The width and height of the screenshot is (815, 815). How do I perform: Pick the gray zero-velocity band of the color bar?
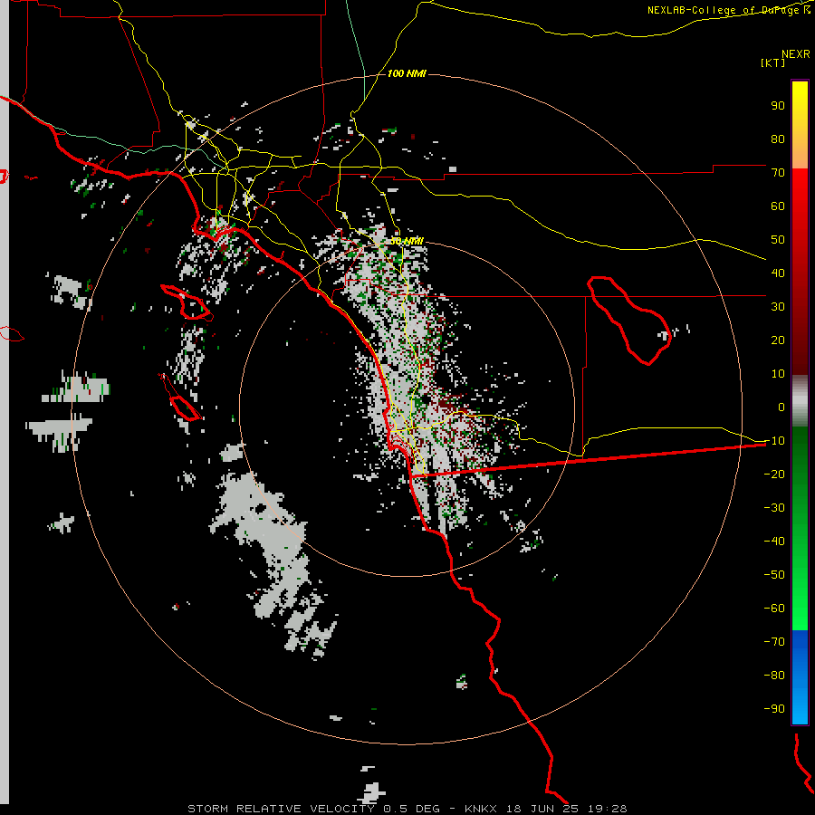800,401
